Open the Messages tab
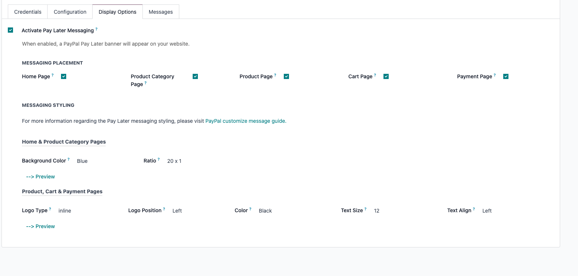Image resolution: width=578 pixels, height=276 pixels. tap(161, 12)
